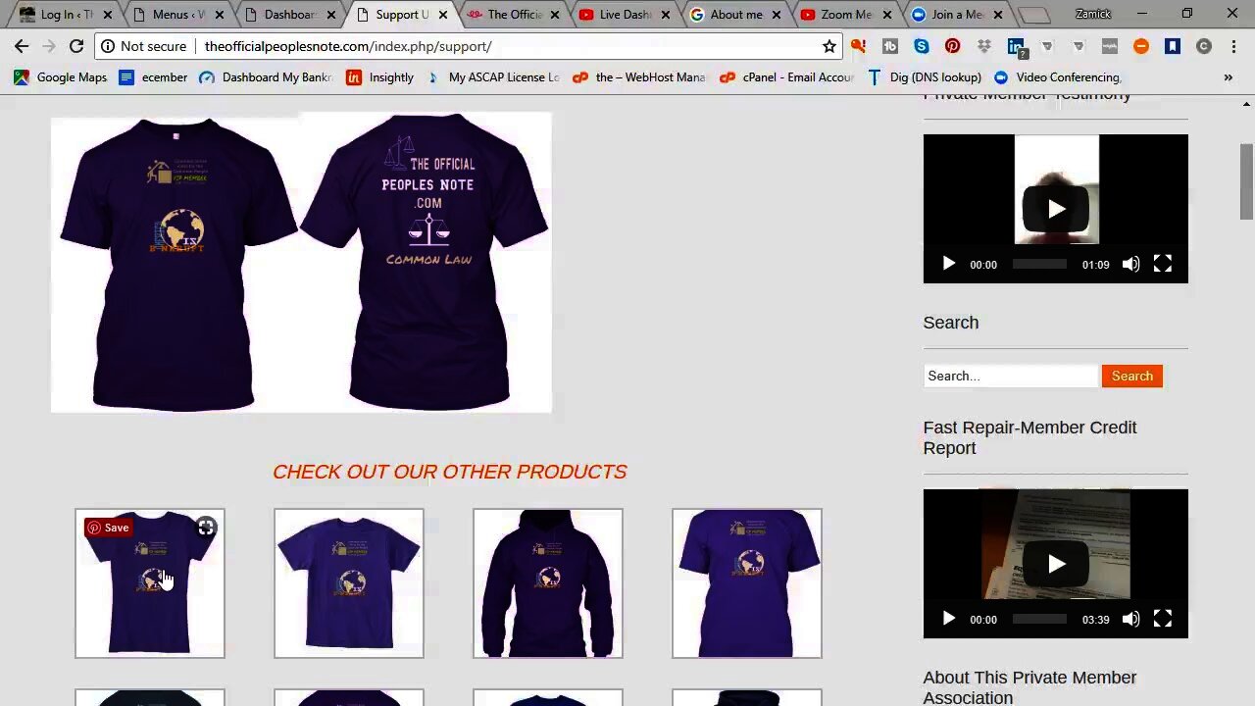Open the Dashboard My Bankr bookmark

pyautogui.click(x=266, y=77)
